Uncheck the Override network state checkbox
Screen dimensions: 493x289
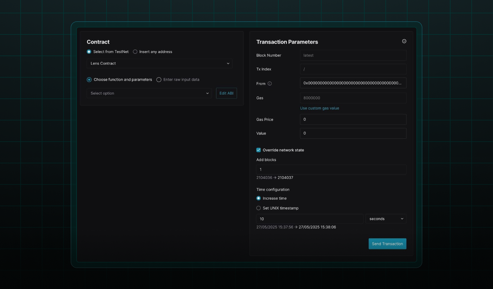(x=259, y=150)
